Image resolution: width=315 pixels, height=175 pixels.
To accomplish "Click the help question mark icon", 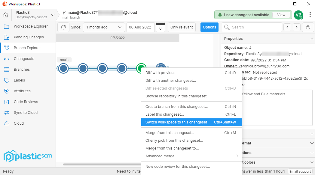I will pyautogui.click(x=308, y=27).
